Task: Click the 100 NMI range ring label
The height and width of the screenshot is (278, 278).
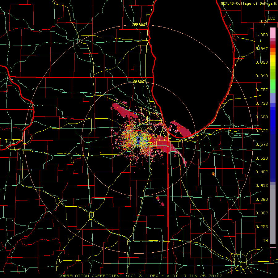Action: coord(139,24)
